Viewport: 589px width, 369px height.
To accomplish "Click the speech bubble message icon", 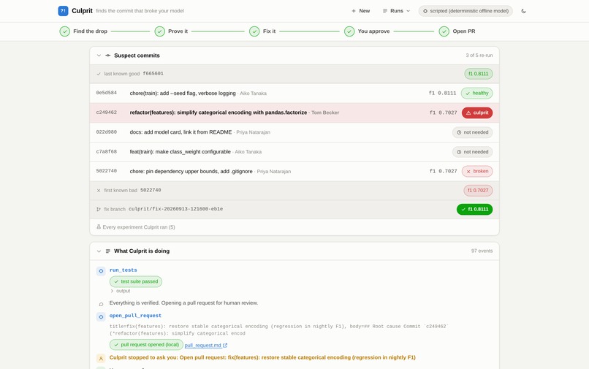I will [x=101, y=304].
